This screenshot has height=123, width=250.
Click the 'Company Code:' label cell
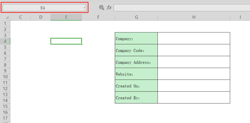(136, 50)
